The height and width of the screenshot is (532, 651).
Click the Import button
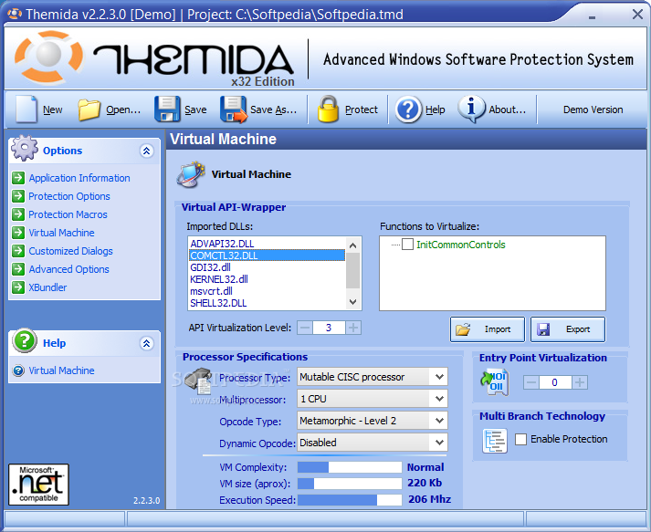pos(488,329)
